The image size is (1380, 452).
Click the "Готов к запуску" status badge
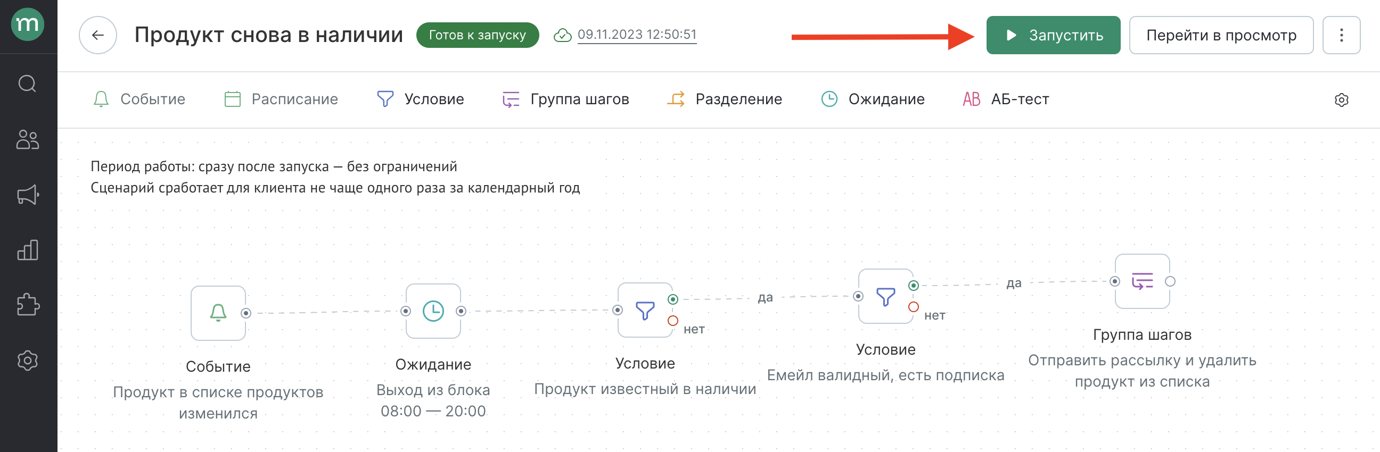pos(478,35)
